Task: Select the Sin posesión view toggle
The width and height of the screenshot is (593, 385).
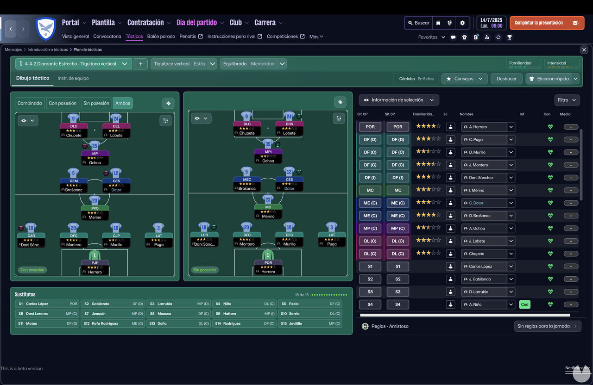Action: 96,103
